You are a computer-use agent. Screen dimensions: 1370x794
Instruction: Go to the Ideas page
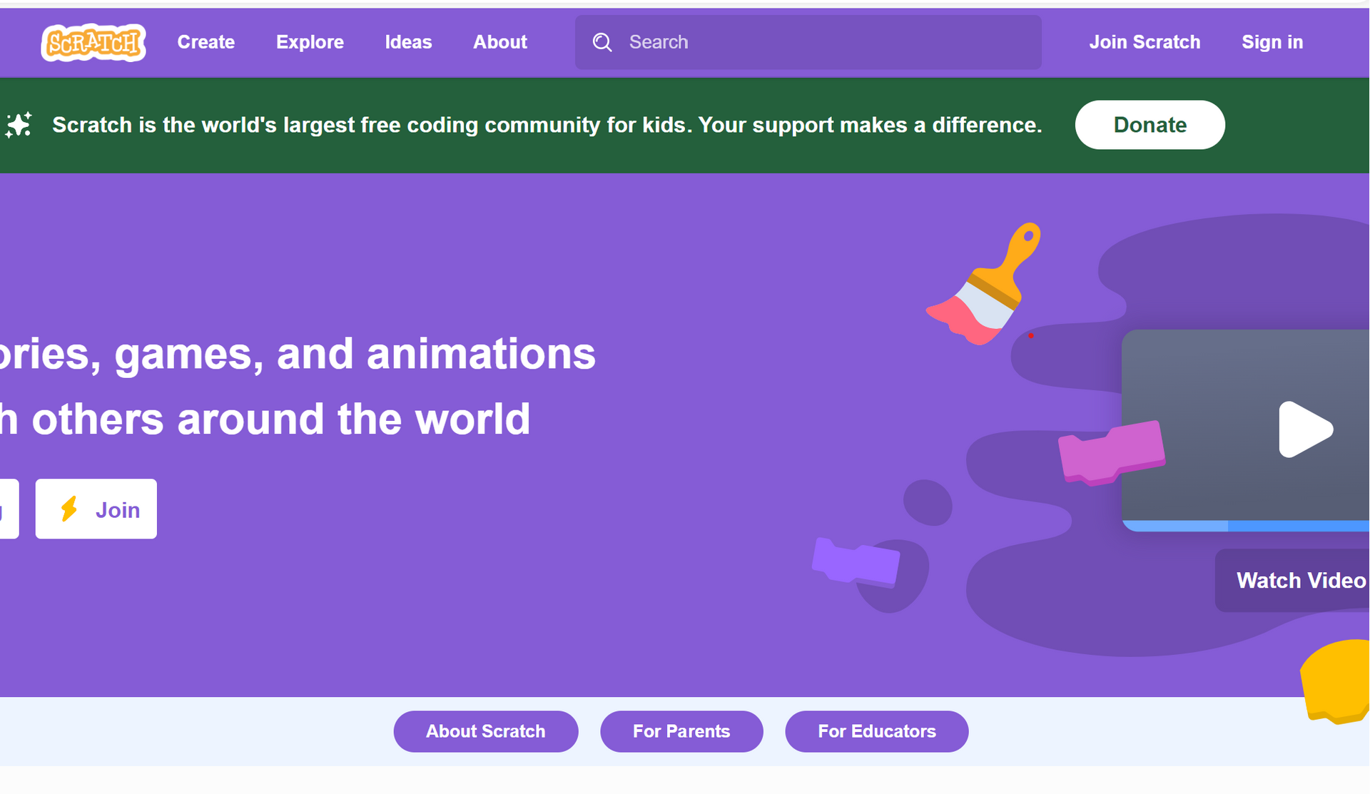pyautogui.click(x=408, y=43)
